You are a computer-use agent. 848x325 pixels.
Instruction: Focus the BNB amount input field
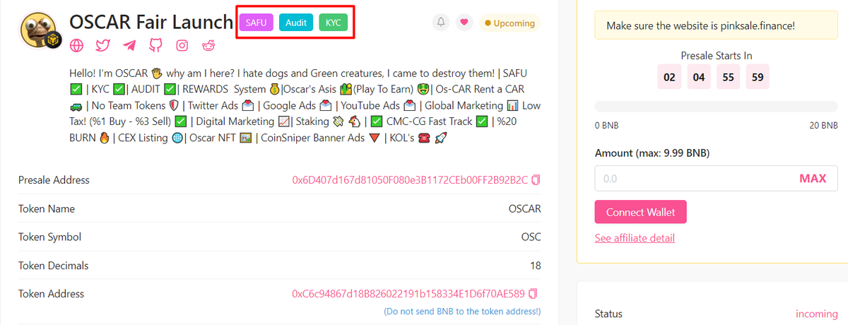click(716, 179)
